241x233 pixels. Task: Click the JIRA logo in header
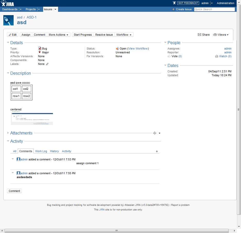(8, 3)
